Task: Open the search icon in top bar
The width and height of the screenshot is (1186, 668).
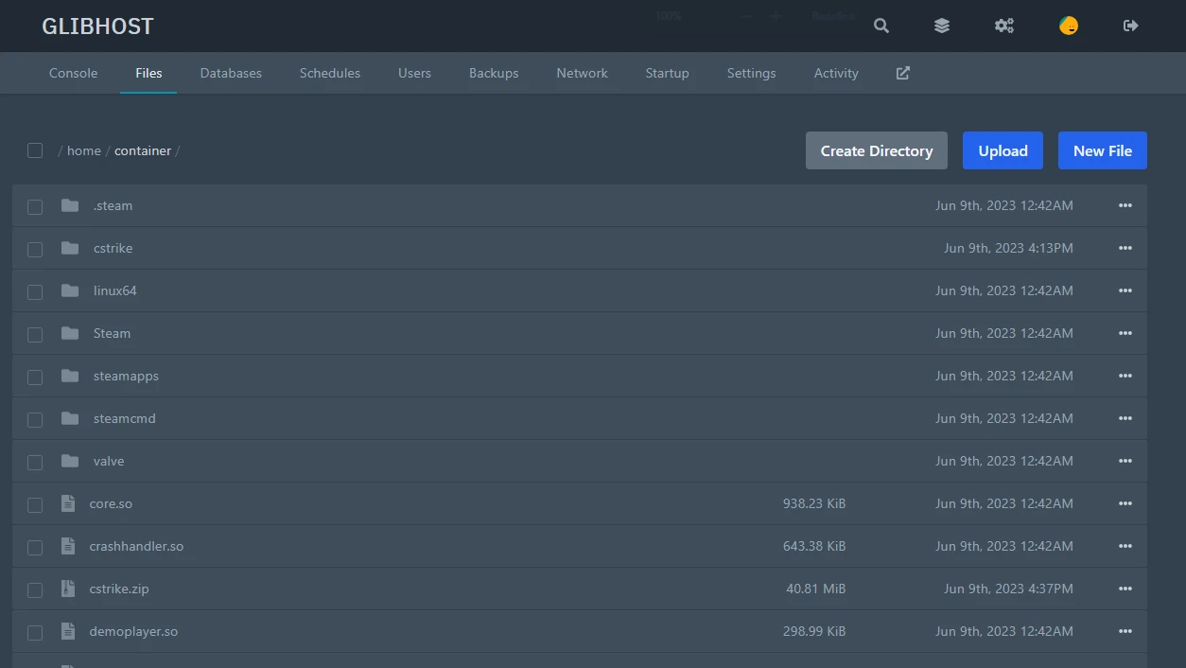Action: coord(881,26)
